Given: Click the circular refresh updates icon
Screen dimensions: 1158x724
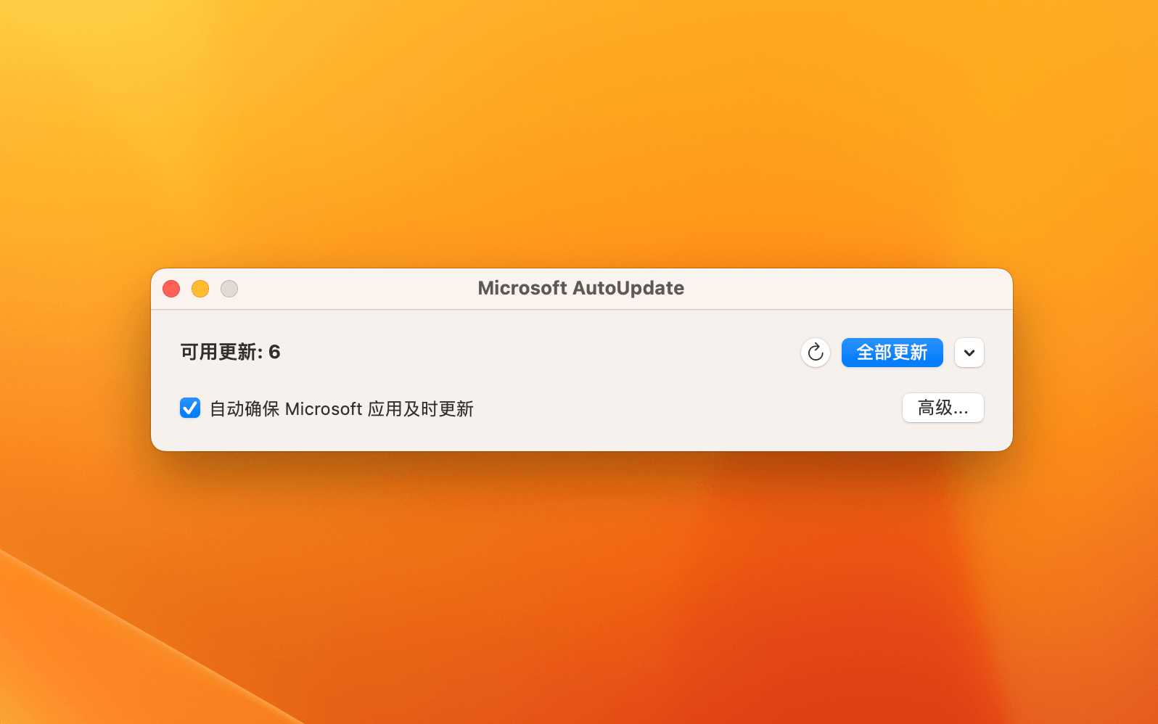Looking at the screenshot, I should [x=815, y=353].
